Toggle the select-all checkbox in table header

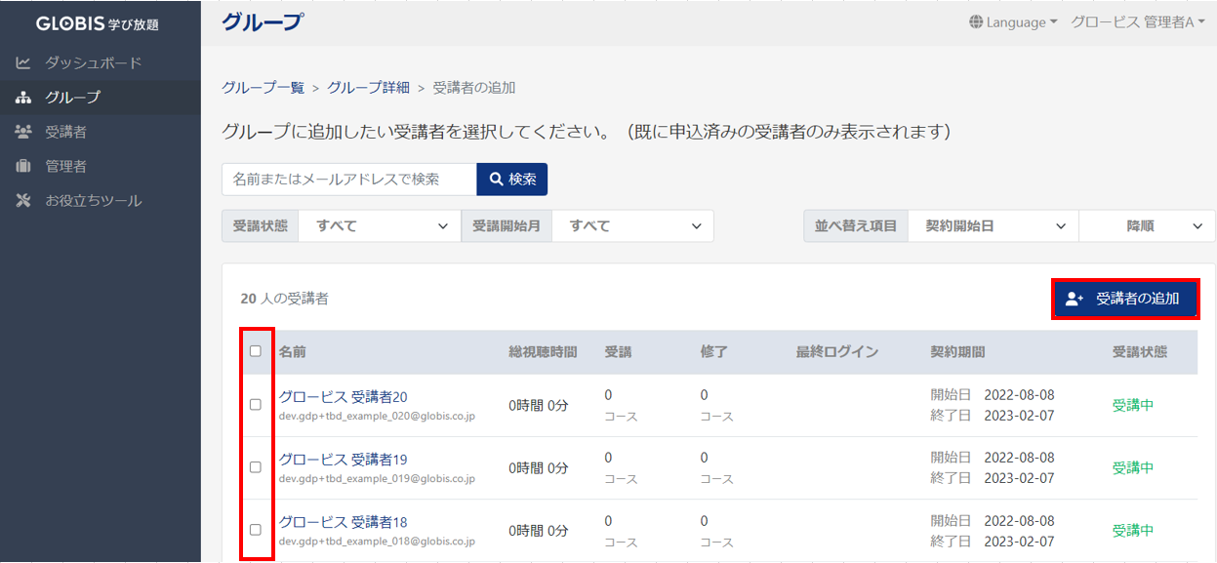coord(256,351)
